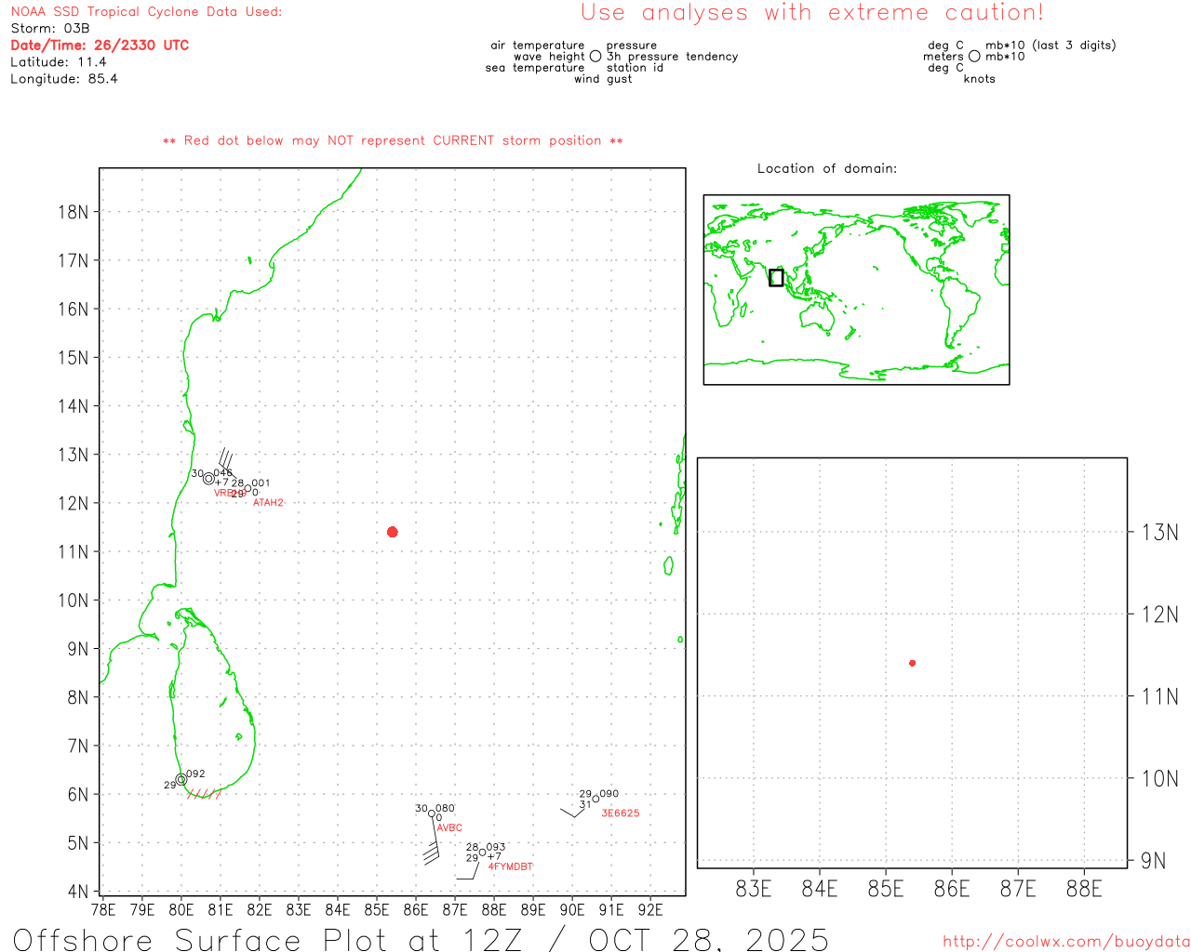Click the 'Storm: 03B' text

point(50,29)
